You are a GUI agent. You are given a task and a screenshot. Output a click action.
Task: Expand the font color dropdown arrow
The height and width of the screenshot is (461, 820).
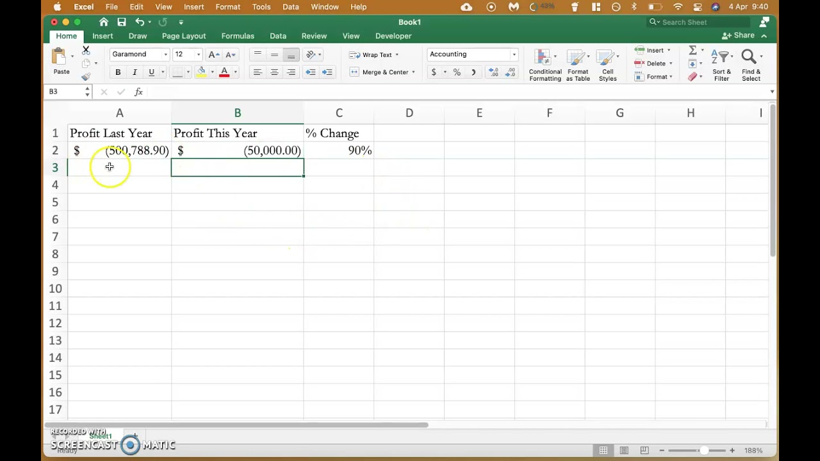235,72
